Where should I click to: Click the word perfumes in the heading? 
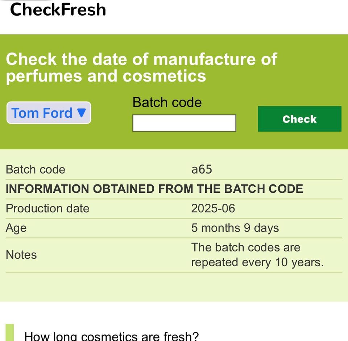click(x=43, y=76)
